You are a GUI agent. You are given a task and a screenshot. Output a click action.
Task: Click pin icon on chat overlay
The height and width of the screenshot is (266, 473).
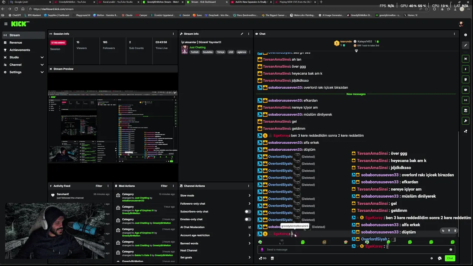click(449, 231)
